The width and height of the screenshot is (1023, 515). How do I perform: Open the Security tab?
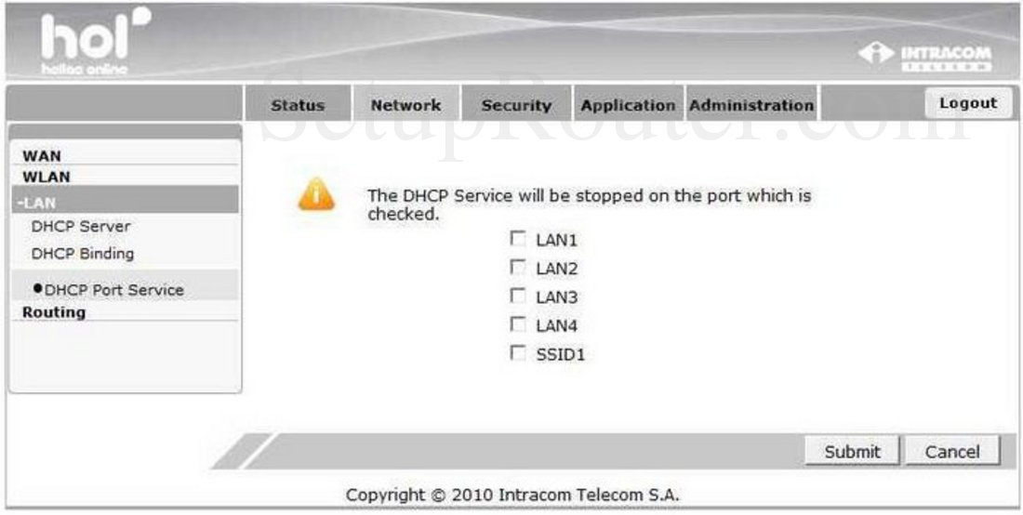tap(516, 104)
